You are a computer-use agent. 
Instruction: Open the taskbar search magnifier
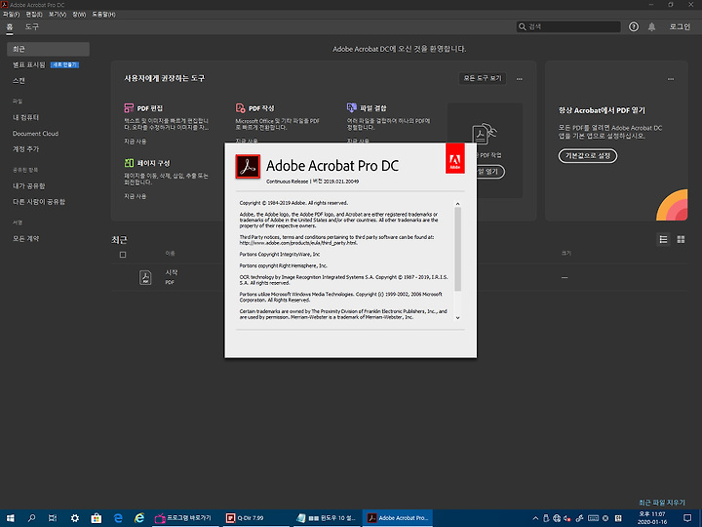[x=31, y=518]
